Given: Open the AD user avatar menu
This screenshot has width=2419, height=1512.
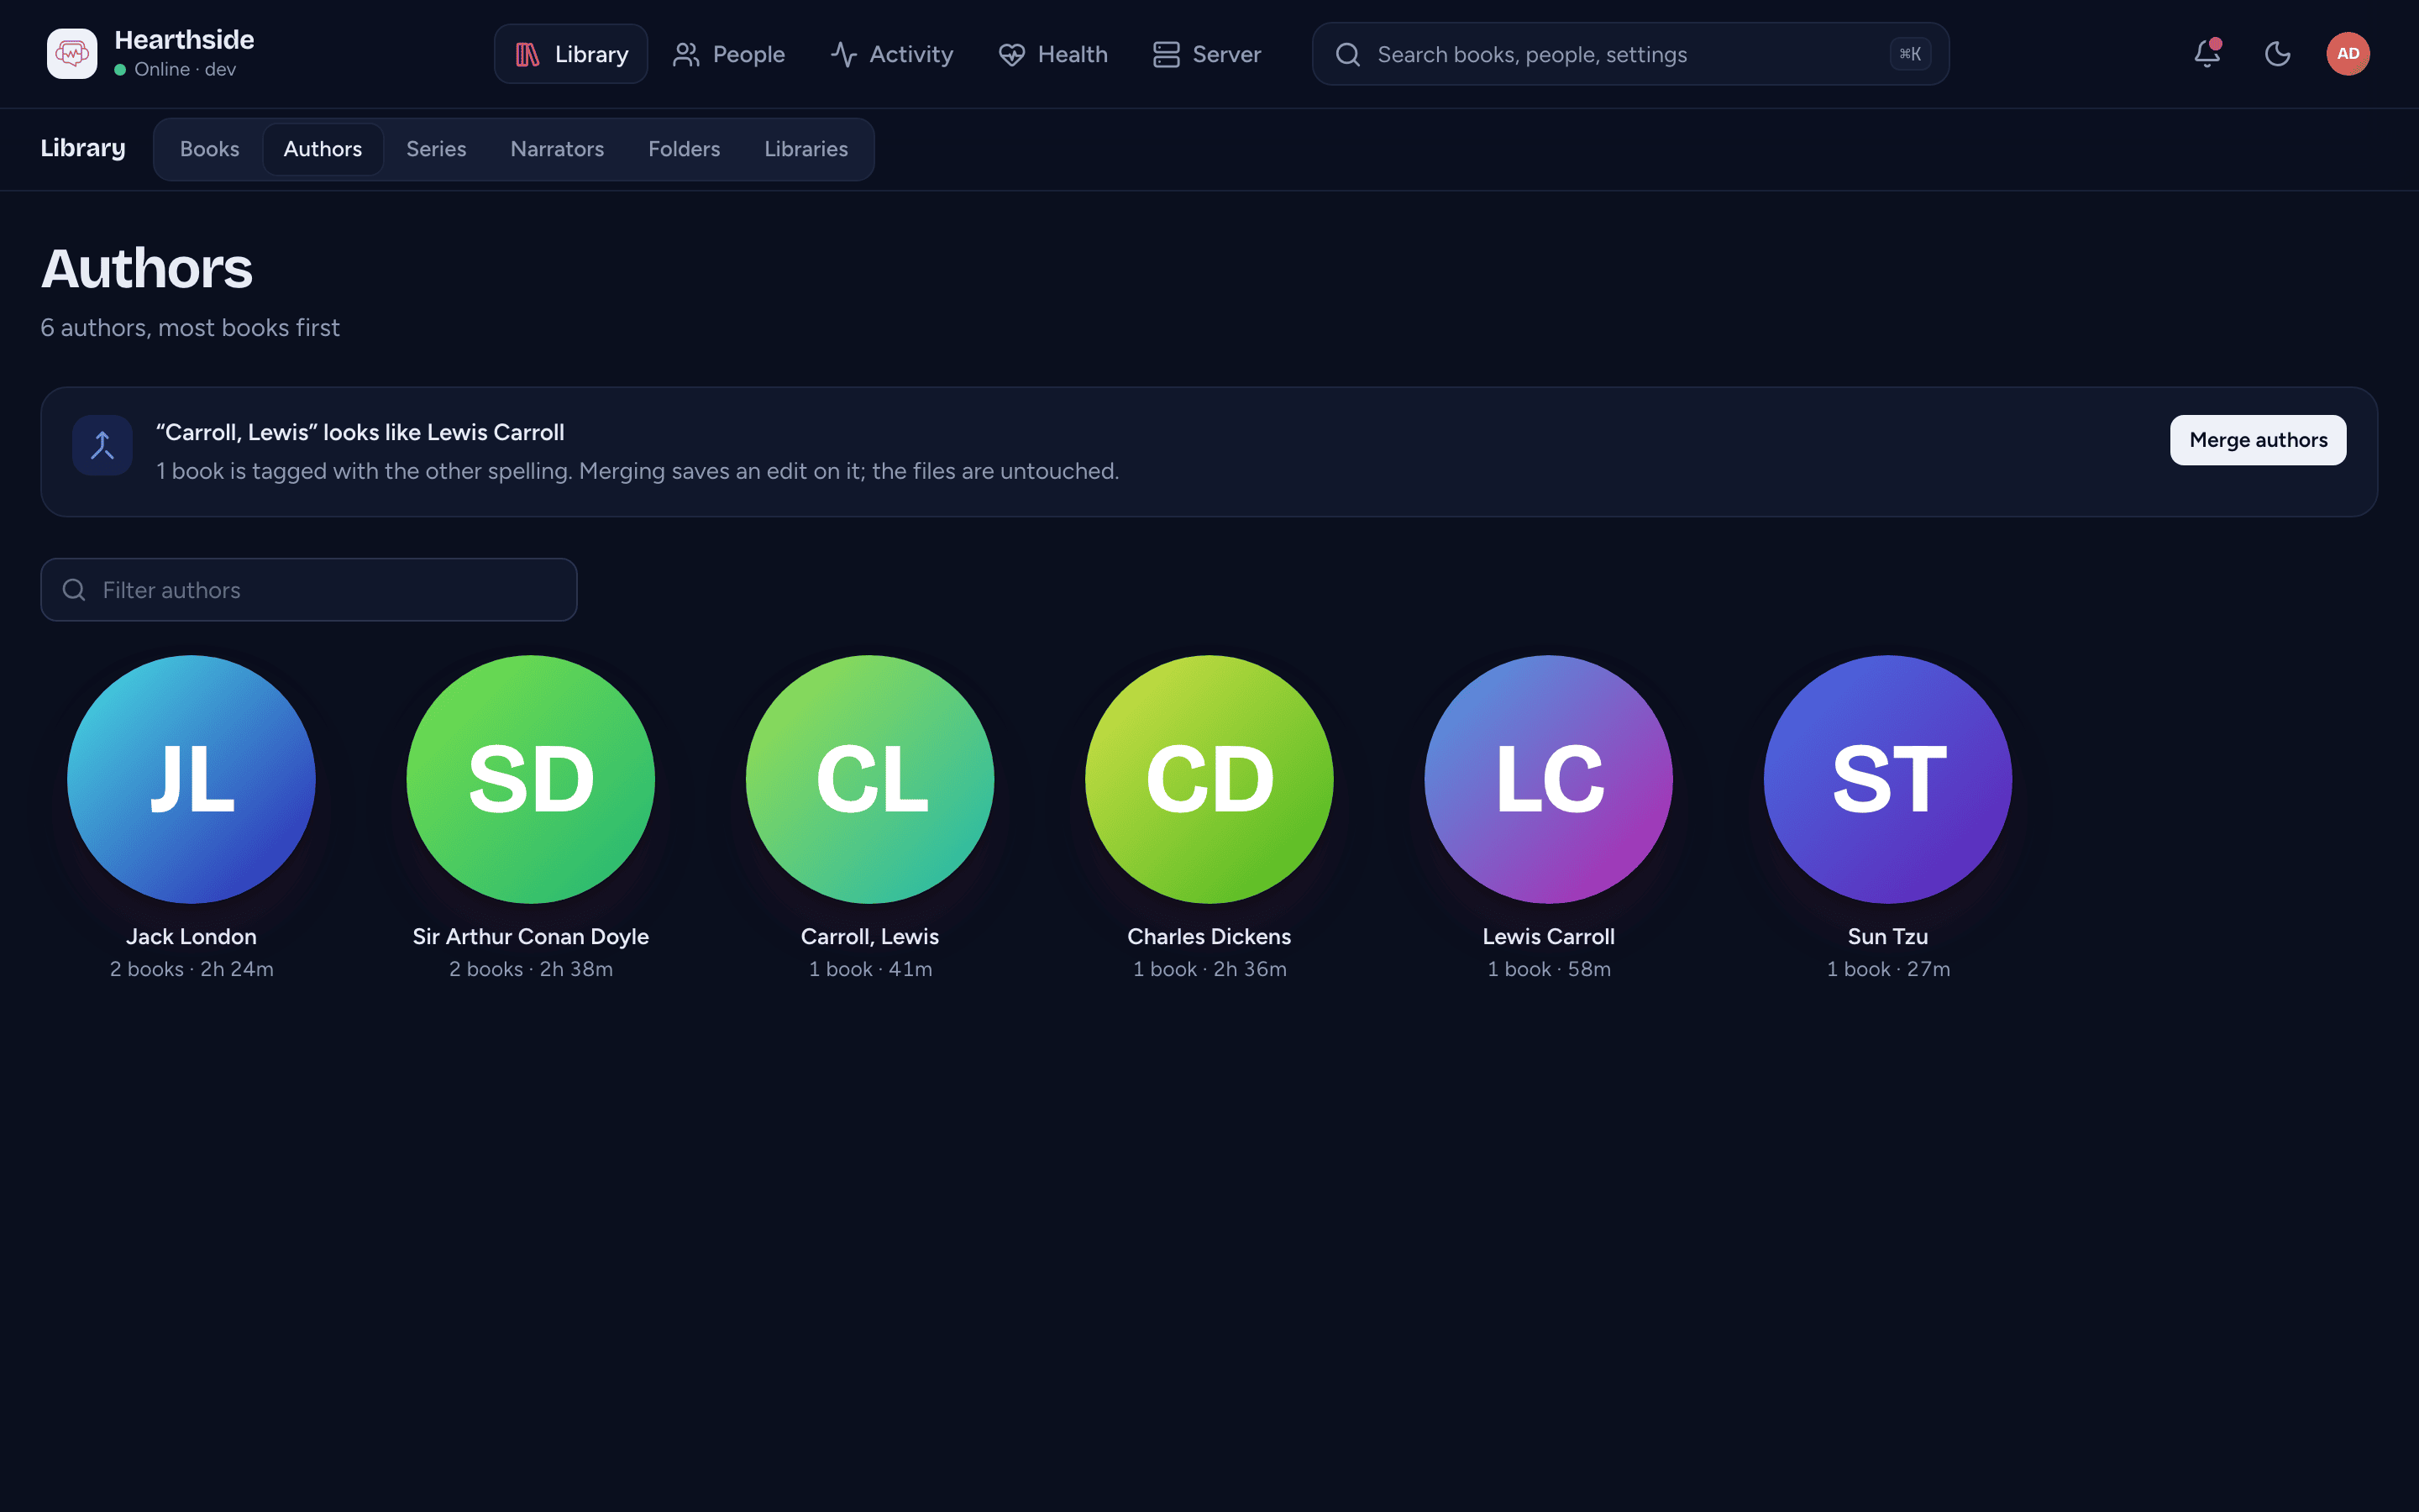Looking at the screenshot, I should [x=2348, y=54].
